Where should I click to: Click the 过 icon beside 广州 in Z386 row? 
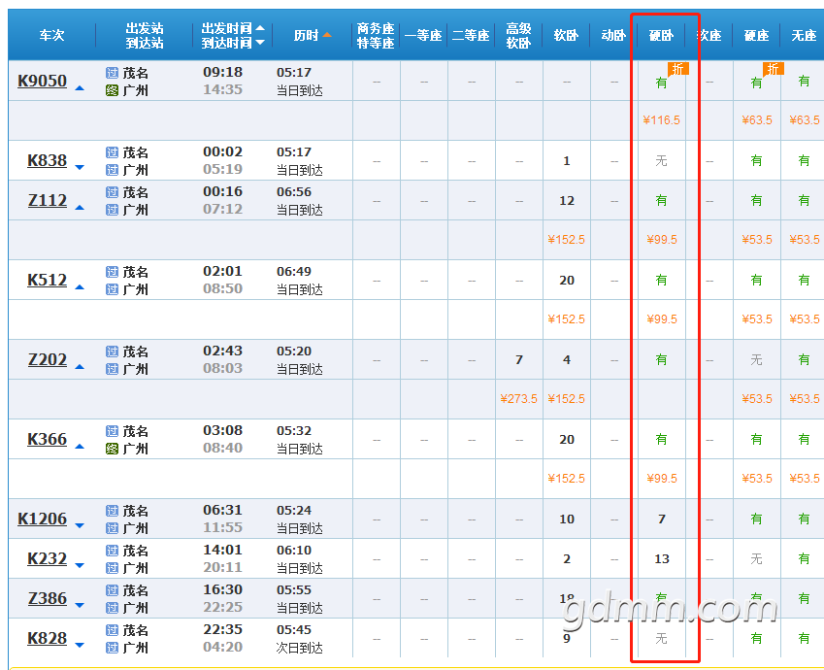pos(112,608)
